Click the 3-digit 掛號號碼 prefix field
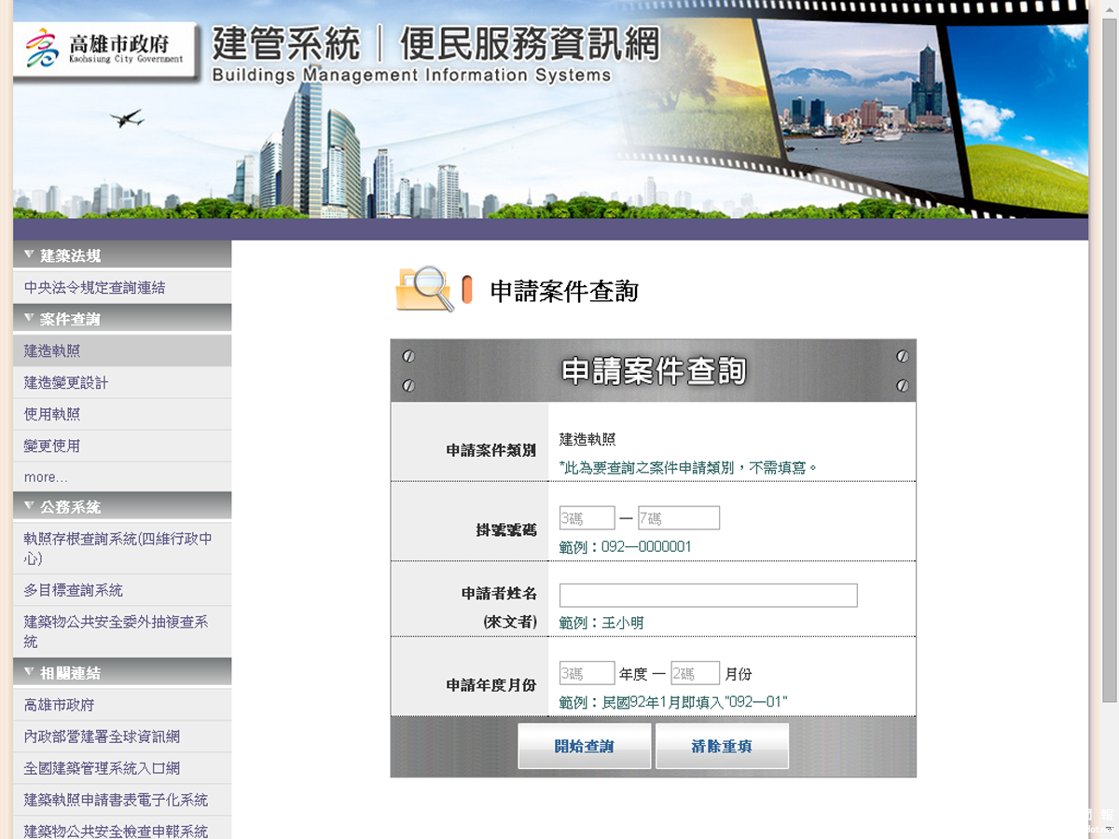1119x839 pixels. coord(587,518)
